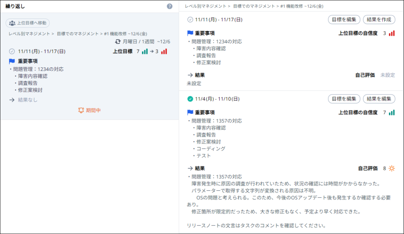
Task: Click the コーディング list item
Action: 211,149
